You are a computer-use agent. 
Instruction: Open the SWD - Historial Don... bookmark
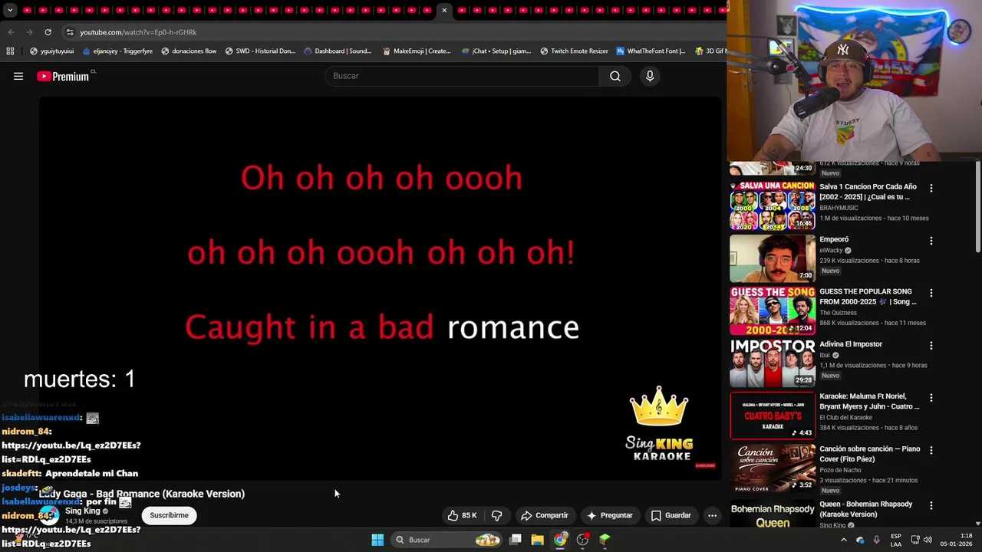coord(260,51)
